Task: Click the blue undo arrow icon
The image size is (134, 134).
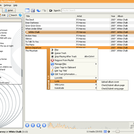Action: point(39,10)
